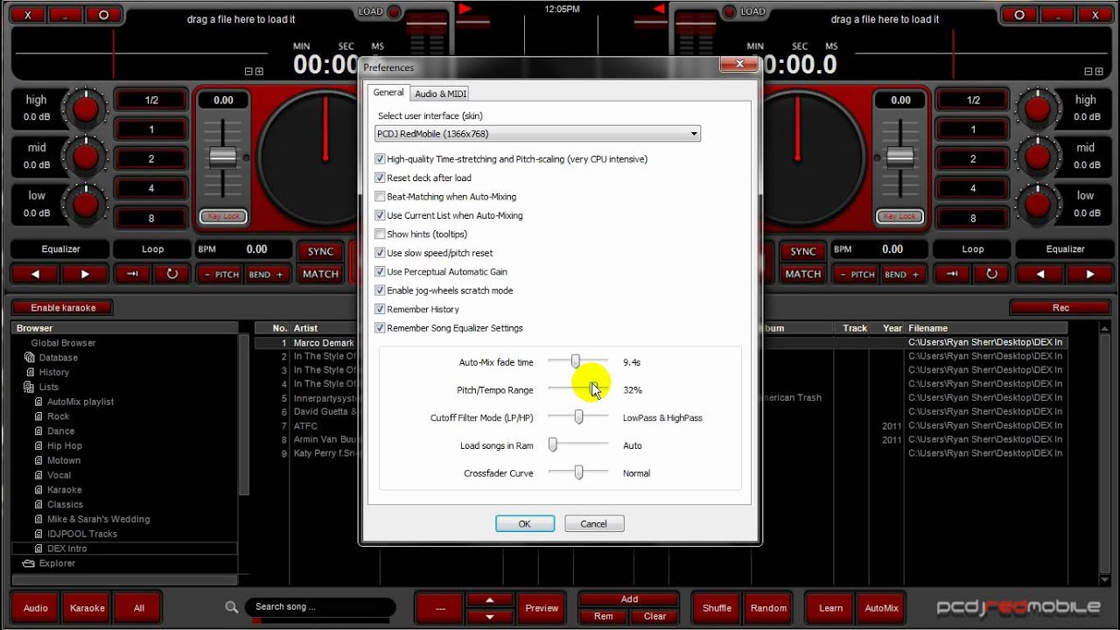Toggle High-quality Time-stretching checkbox

coord(380,159)
